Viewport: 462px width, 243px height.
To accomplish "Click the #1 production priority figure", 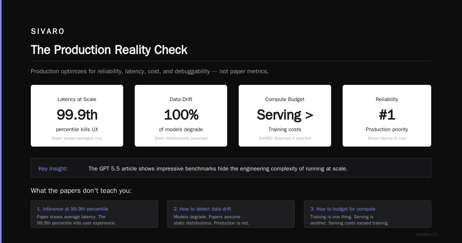I will (x=387, y=115).
